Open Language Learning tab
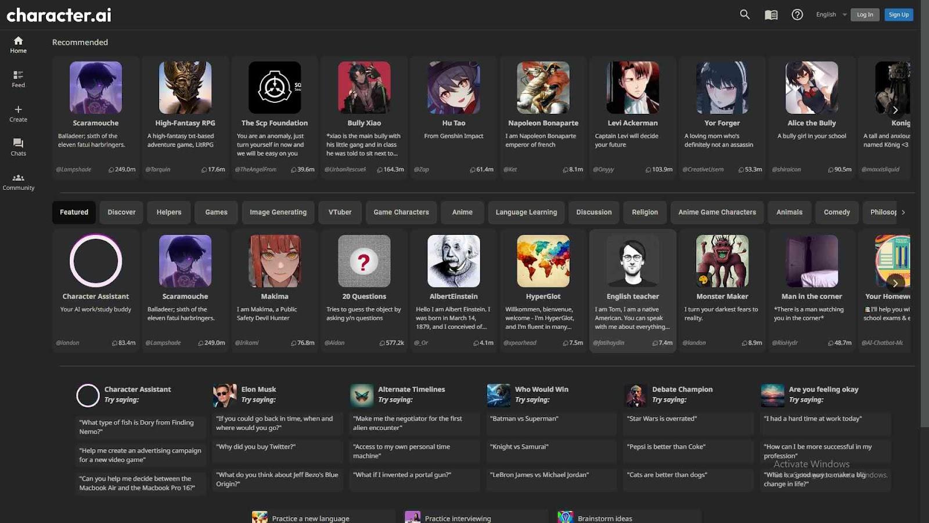Viewport: 929px width, 523px height. (x=526, y=212)
